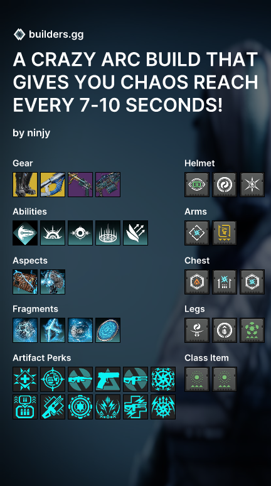Screen dimensions: 271x486
Task: Click the eye-shaped helmet mod icon
Action: pyautogui.click(x=197, y=185)
